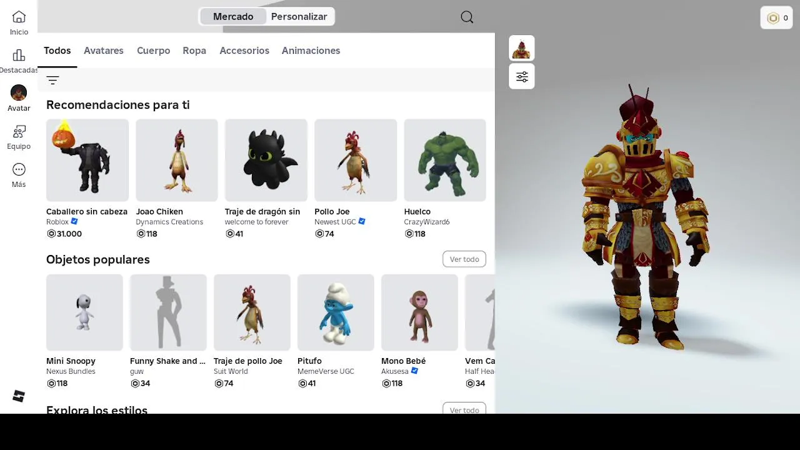Click the CrazyWizard6 creator name
800x450 pixels.
[427, 222]
